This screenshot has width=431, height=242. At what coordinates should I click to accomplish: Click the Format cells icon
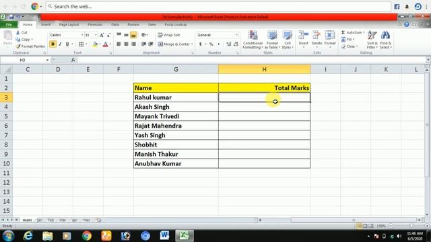[330, 36]
